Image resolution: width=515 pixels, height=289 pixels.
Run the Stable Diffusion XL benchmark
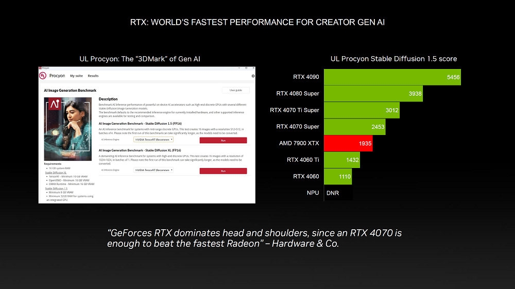(x=223, y=171)
